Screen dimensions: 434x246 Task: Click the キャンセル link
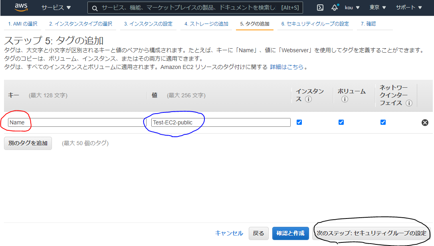click(229, 233)
